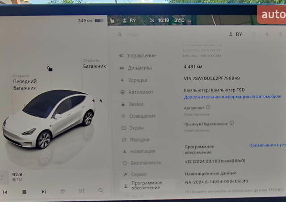Click the wrench icon beside Сервис
Image resolution: width=286 pixels, height=202 pixels.
point(125,174)
